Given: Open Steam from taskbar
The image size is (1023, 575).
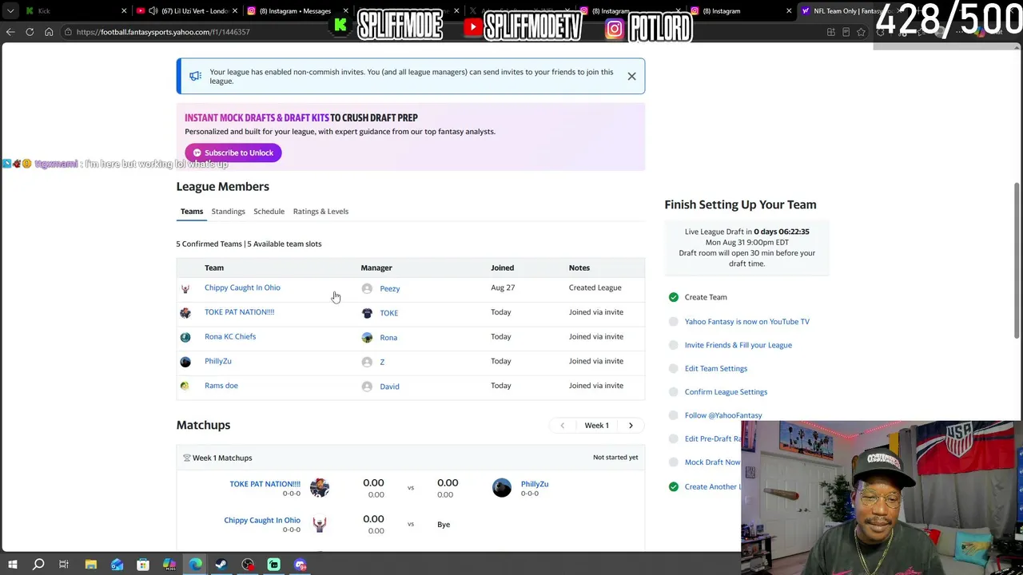Looking at the screenshot, I should (221, 565).
